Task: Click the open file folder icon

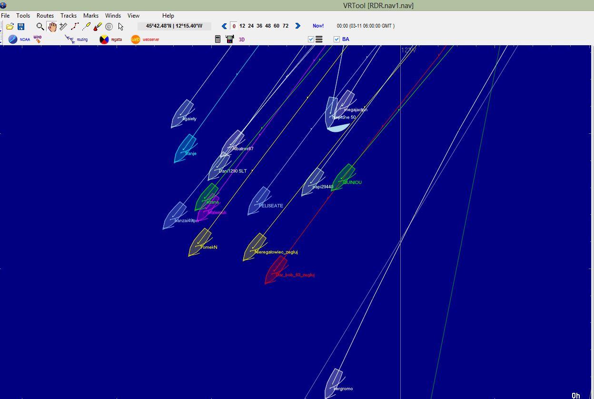Action: coord(10,27)
